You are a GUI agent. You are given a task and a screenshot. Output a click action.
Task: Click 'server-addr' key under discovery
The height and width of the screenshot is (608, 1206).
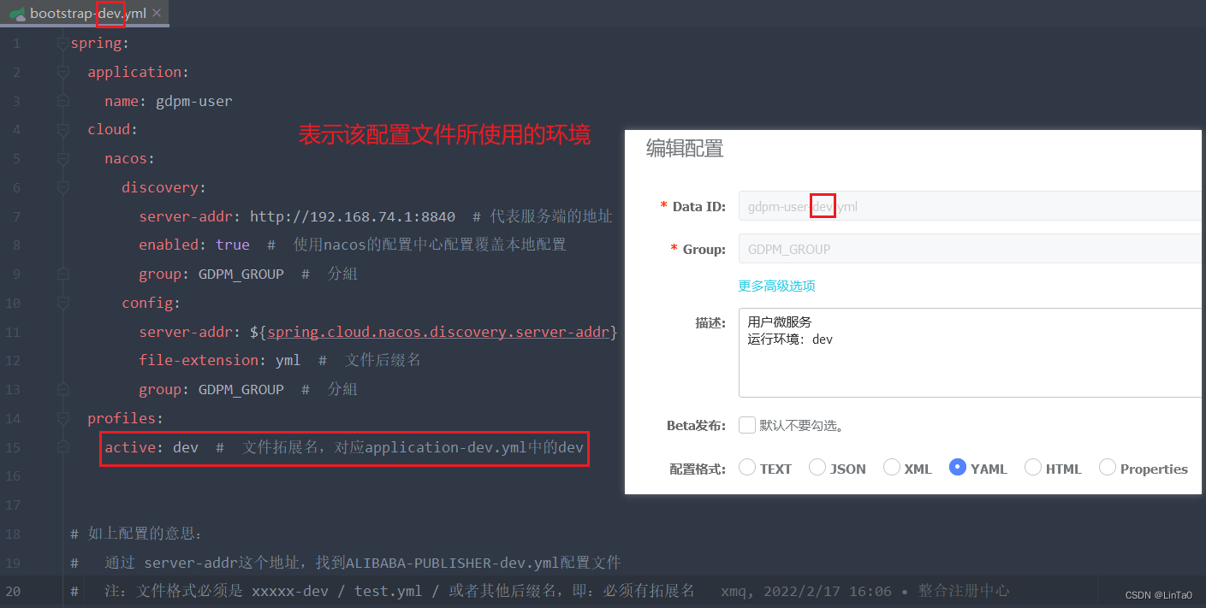[186, 216]
